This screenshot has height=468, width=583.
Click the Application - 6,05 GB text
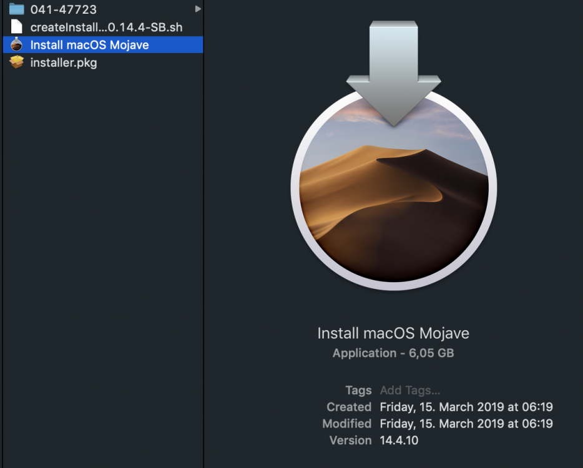[x=393, y=353]
